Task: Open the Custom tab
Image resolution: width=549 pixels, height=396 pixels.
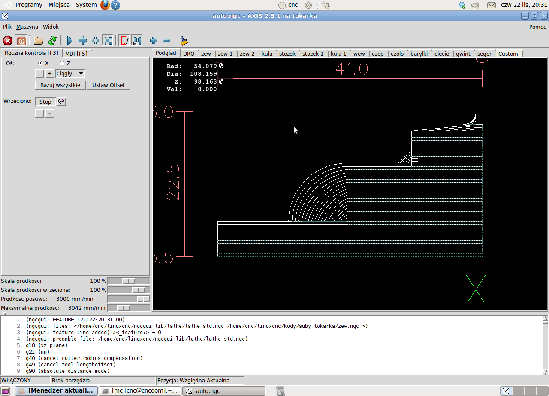Action: tap(508, 54)
